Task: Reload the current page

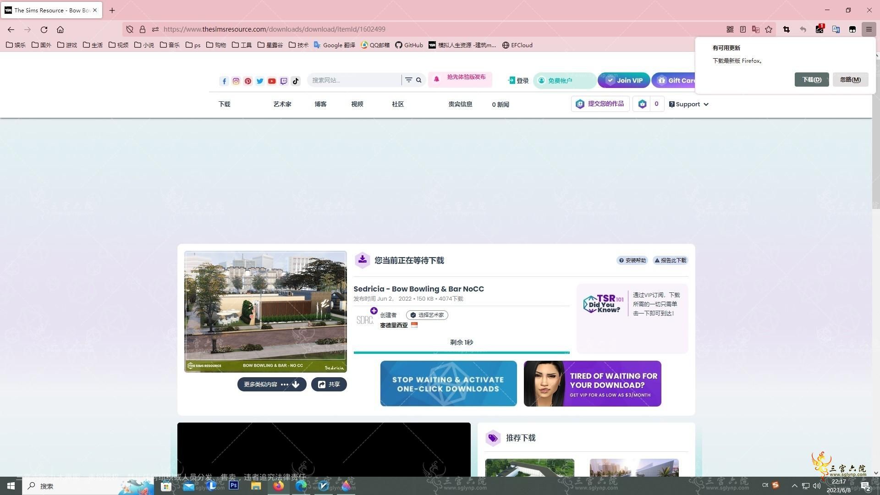Action: click(44, 29)
